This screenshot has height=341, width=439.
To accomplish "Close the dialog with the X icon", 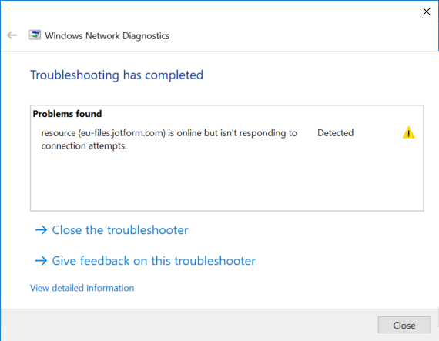I will pyautogui.click(x=427, y=12).
